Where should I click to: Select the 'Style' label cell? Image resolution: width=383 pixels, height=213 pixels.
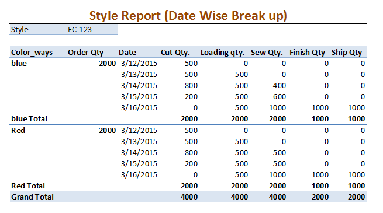[20, 30]
